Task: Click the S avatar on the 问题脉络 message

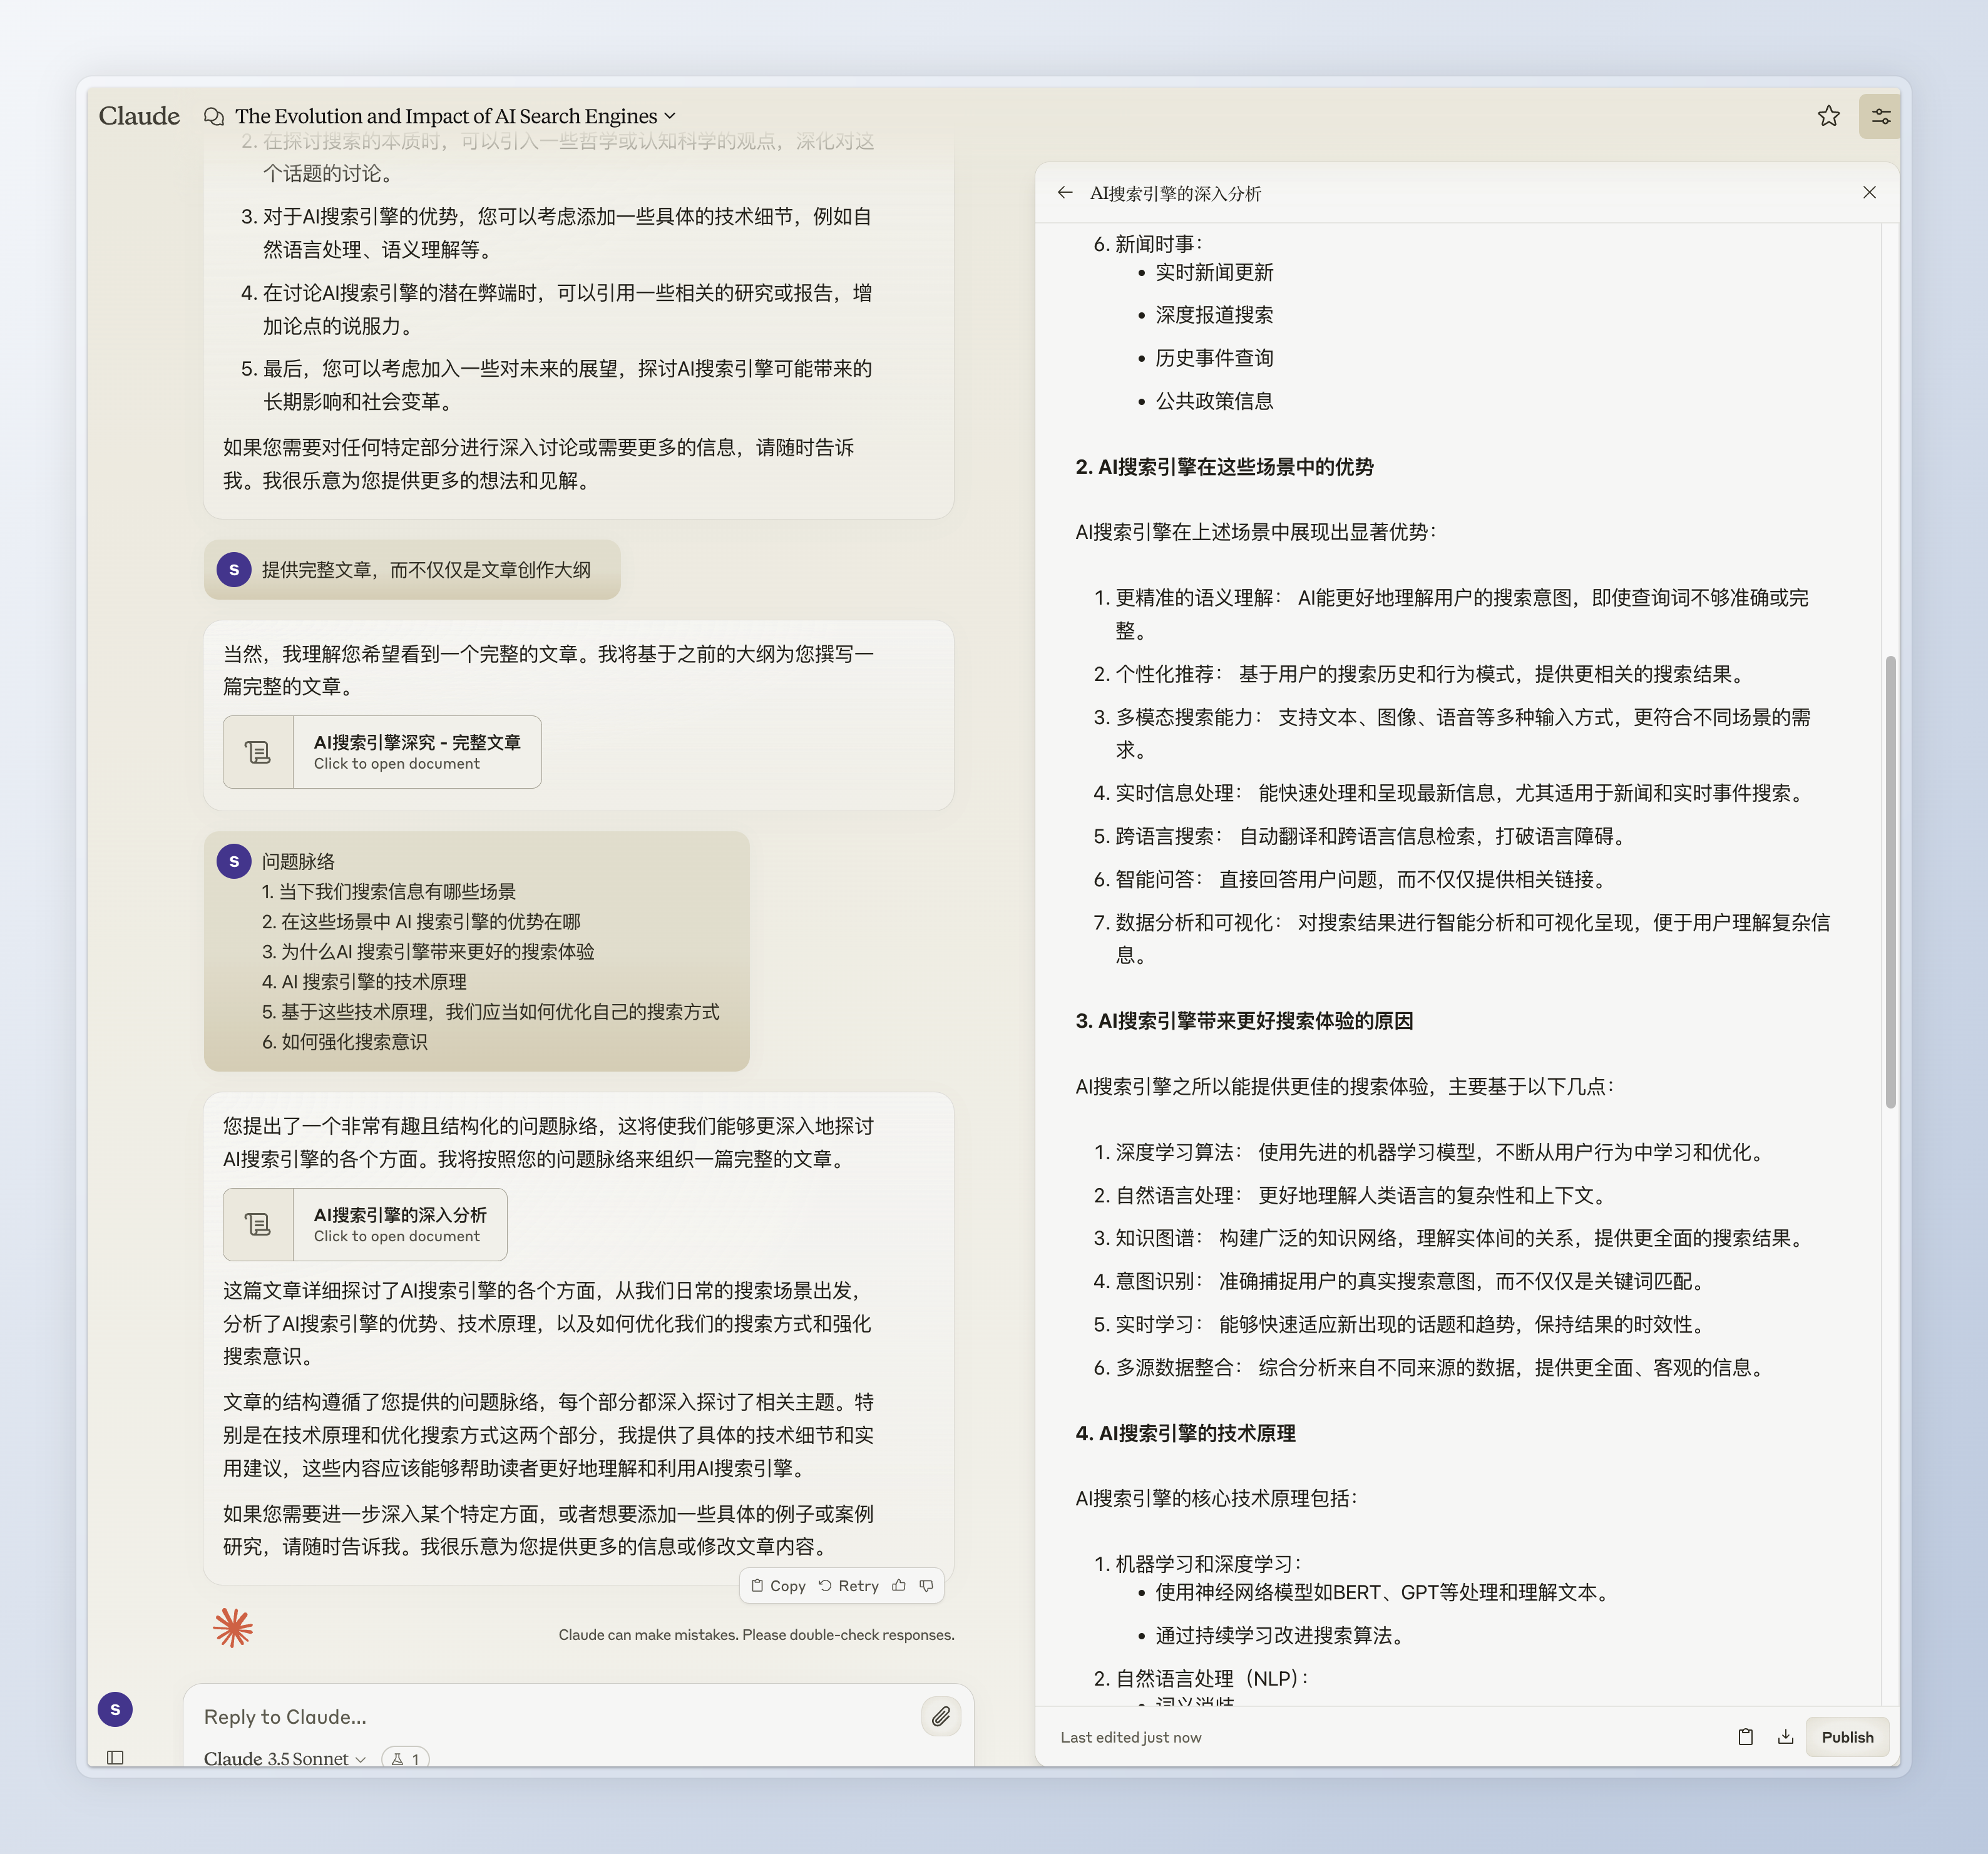Action: [234, 861]
